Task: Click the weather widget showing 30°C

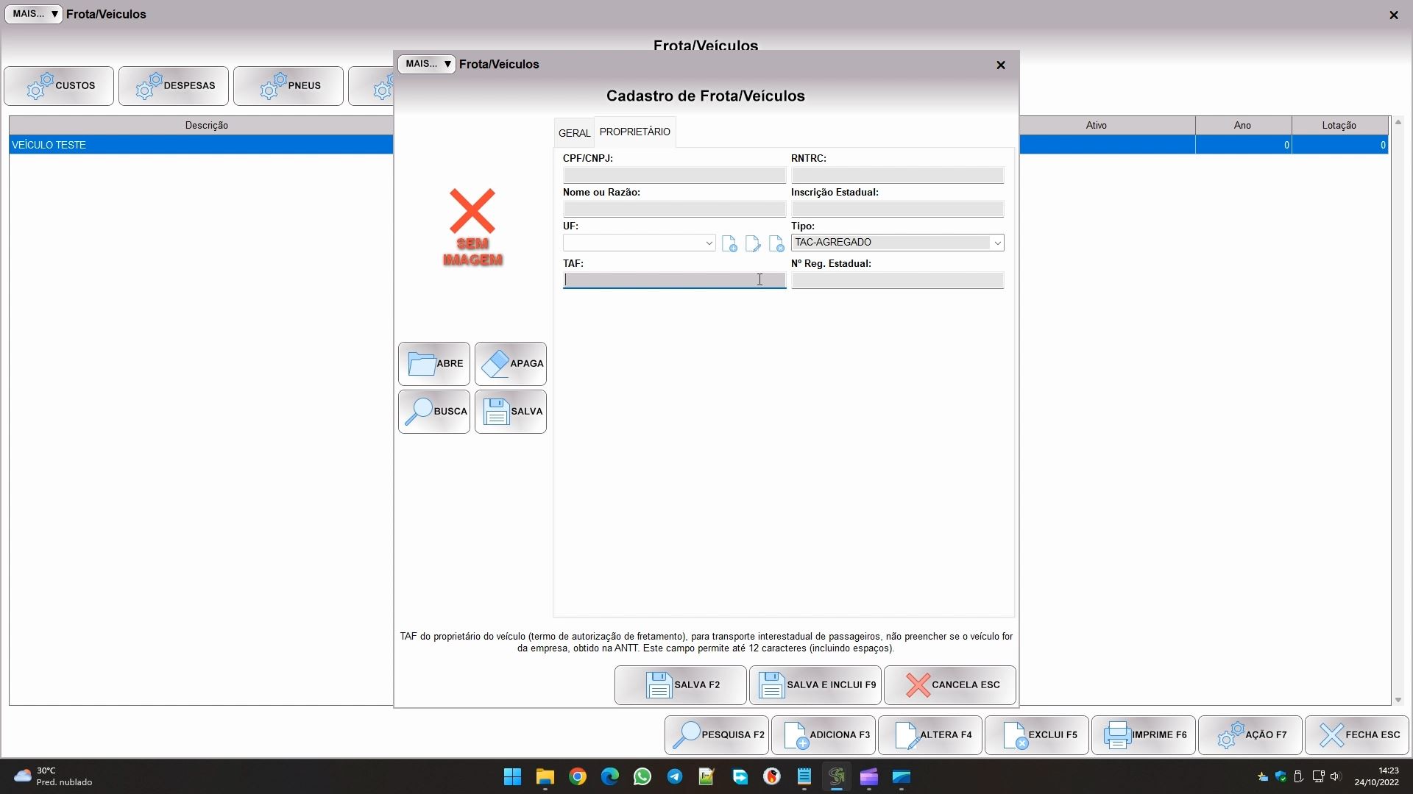Action: 53,777
